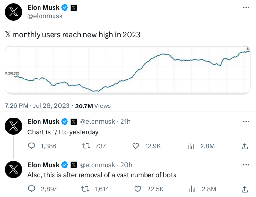Like the 'removal of bots' tweet
This screenshot has height=197, width=256.
click(x=137, y=189)
